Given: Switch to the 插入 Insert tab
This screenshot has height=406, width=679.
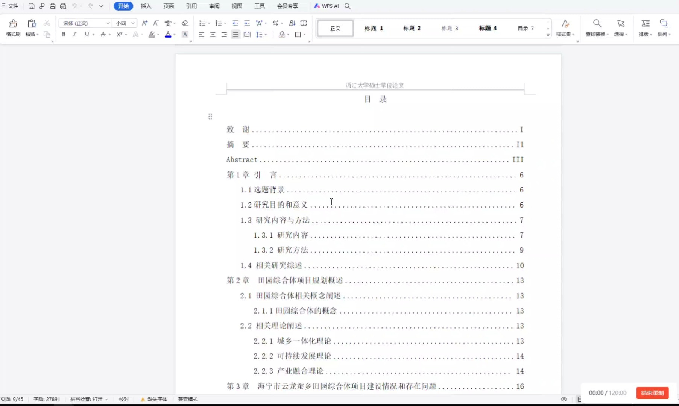Looking at the screenshot, I should [x=146, y=6].
